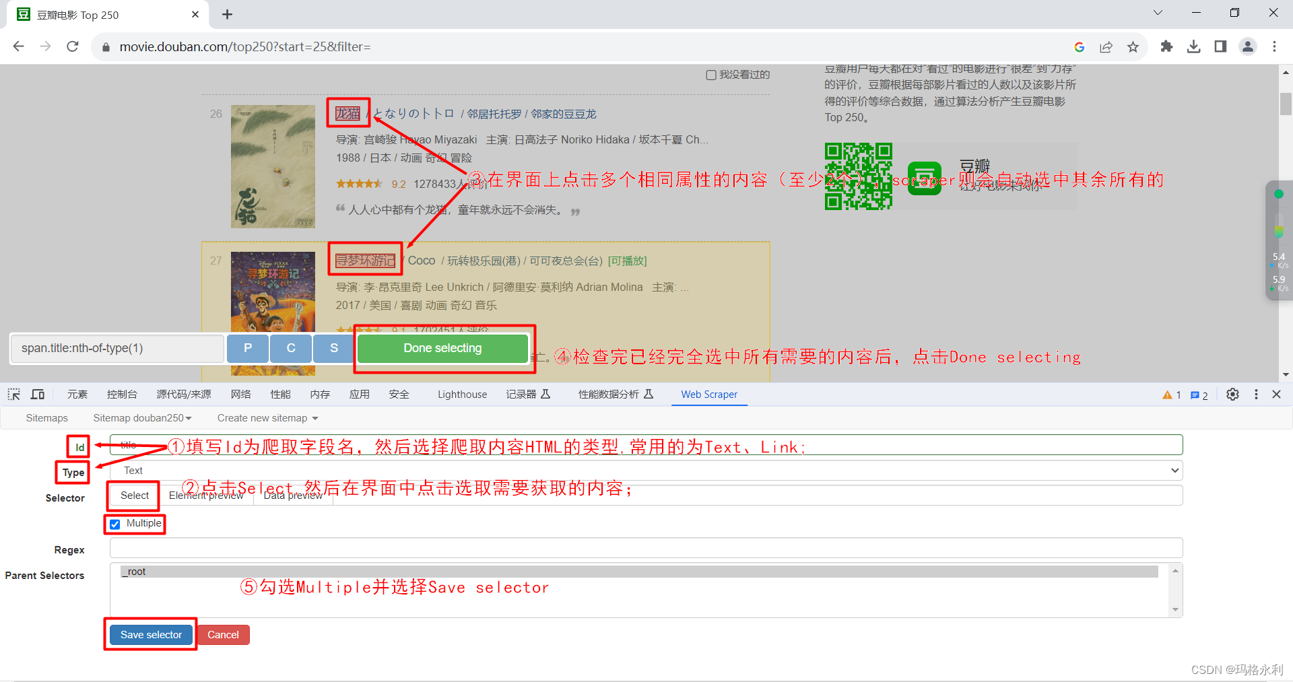The height and width of the screenshot is (682, 1293).
Task: Switch to the 性能数据分析 tab
Action: 616,395
